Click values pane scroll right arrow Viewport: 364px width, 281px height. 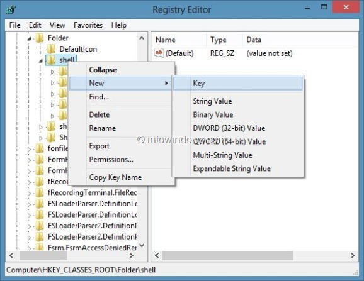tap(353, 255)
